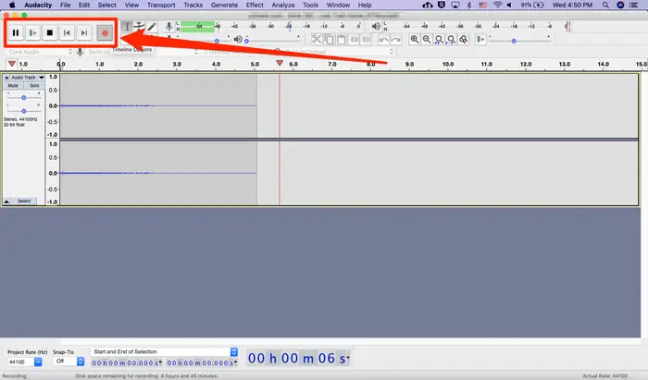Stop recording with the Stop button
Viewport: 648px width, 380px height.
click(50, 32)
